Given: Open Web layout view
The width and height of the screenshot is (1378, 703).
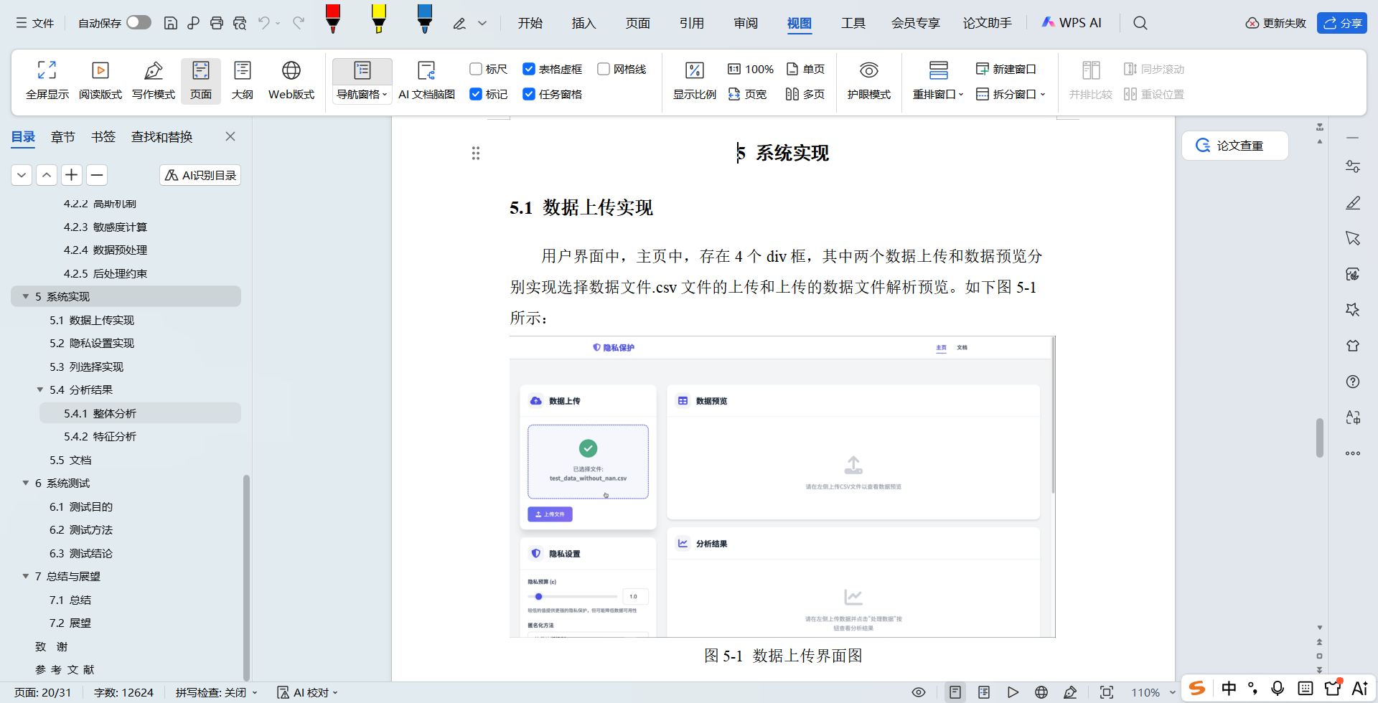Looking at the screenshot, I should [x=291, y=80].
